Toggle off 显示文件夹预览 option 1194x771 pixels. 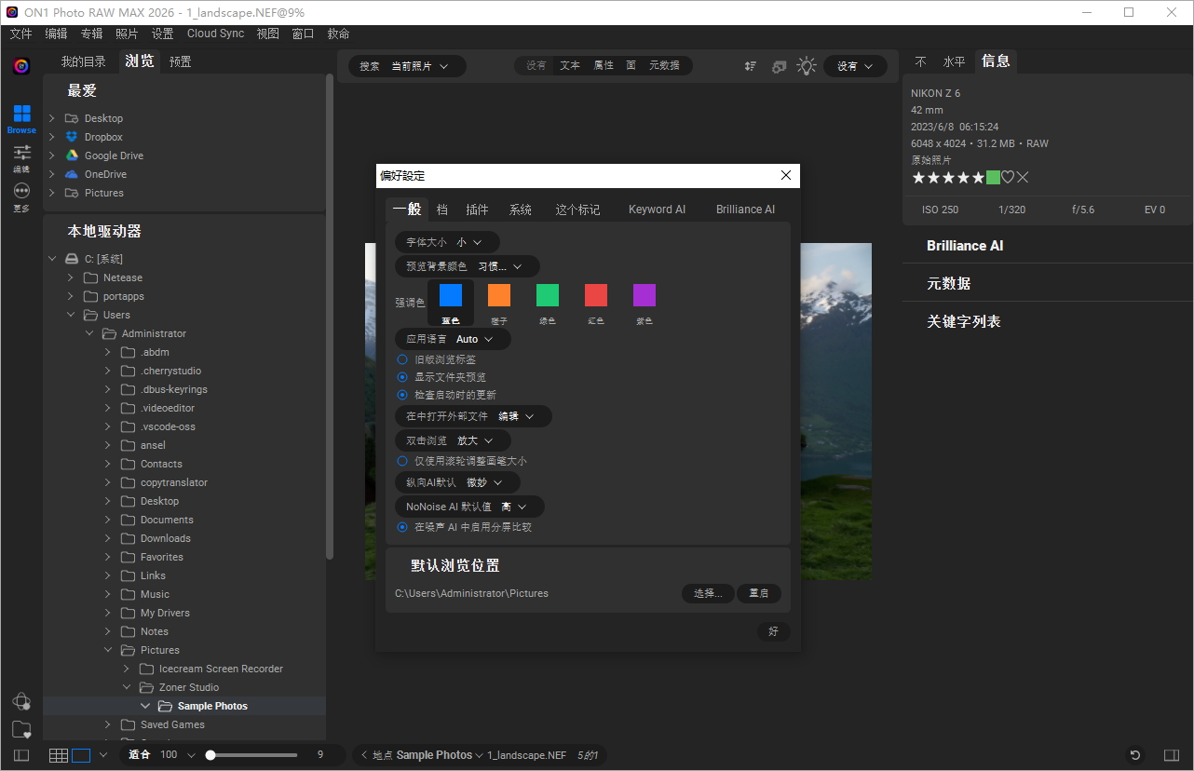click(400, 376)
